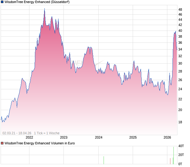Click the 36 price axis label
This screenshot has height=167, width=190.
click(x=180, y=43)
